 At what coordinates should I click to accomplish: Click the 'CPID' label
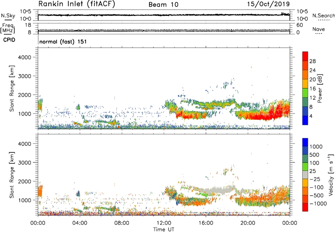click(9, 40)
